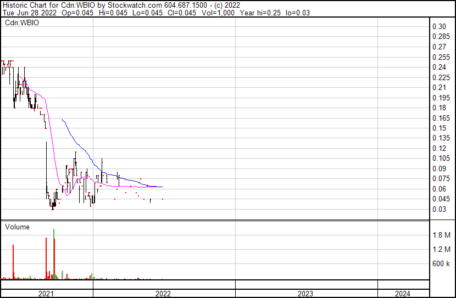Click the 0.03 price axis label
This screenshot has height=298, width=456.
click(438, 209)
